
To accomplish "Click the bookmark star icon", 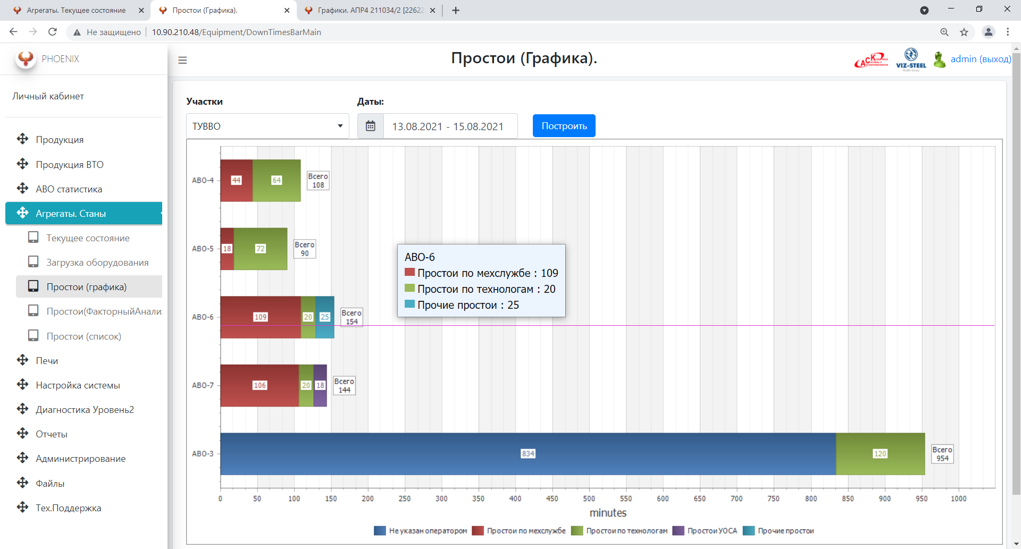I will click(964, 32).
